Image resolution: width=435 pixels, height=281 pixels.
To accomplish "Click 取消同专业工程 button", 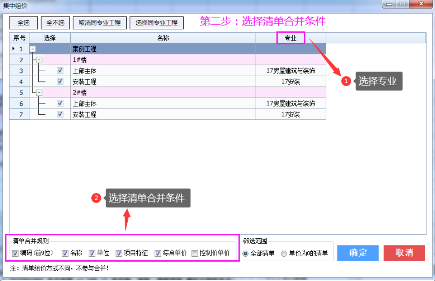I will (99, 23).
